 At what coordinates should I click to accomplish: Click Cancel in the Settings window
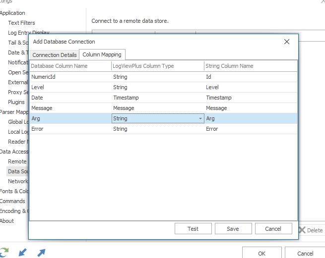coord(305,253)
